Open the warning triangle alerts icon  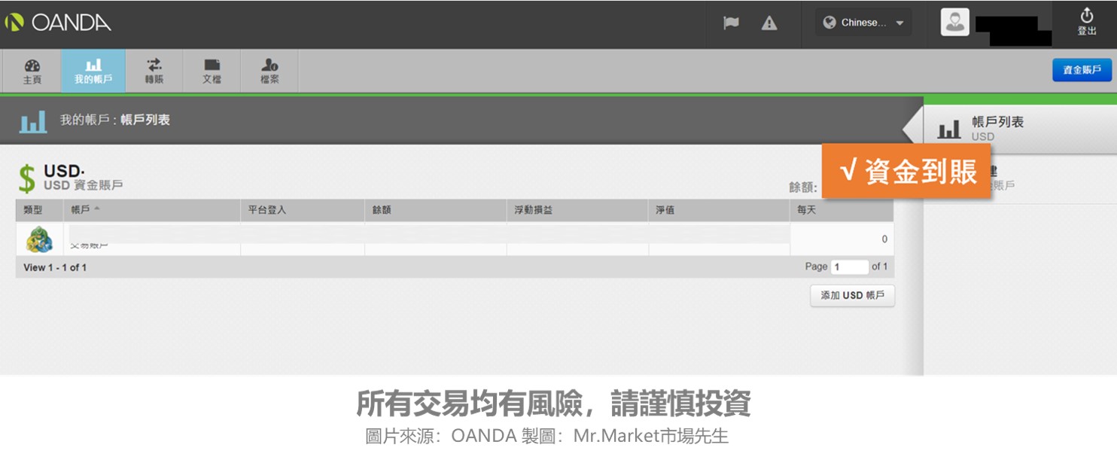(x=769, y=23)
